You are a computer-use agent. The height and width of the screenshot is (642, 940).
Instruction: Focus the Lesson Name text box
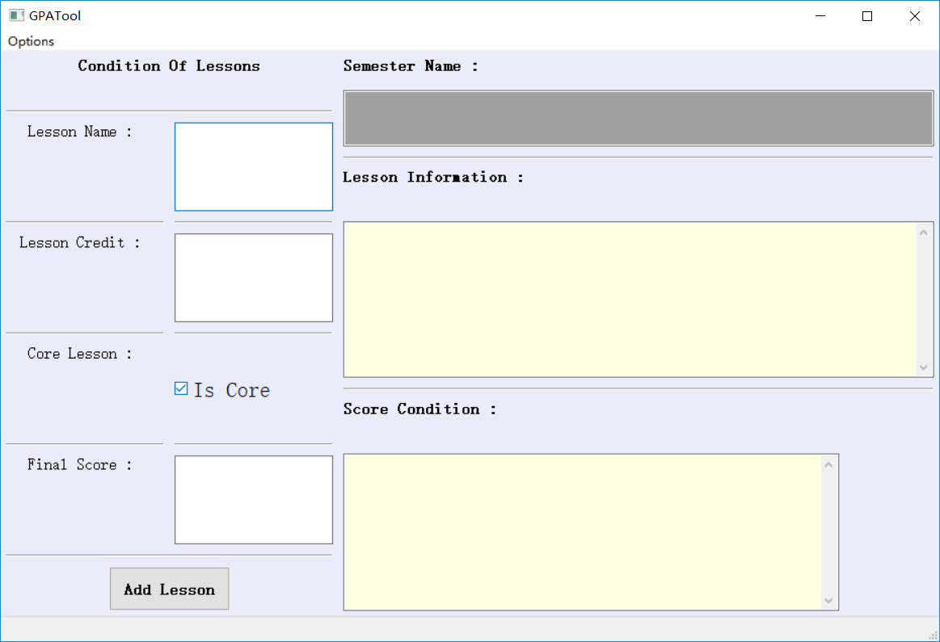tap(254, 166)
